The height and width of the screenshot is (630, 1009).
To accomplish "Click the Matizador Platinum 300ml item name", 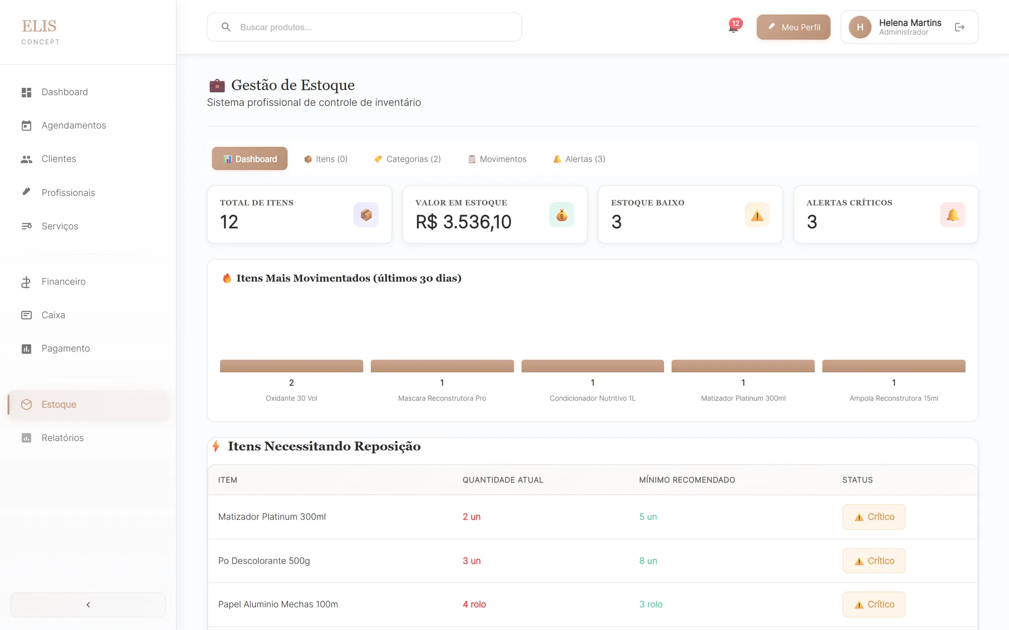I will coord(272,517).
